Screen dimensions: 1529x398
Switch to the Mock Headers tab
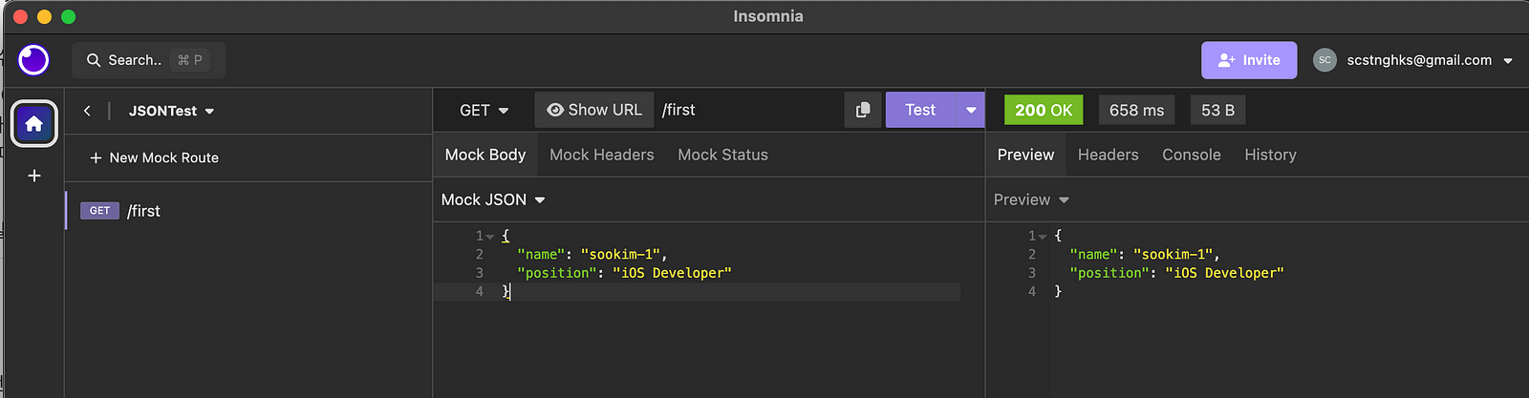602,155
